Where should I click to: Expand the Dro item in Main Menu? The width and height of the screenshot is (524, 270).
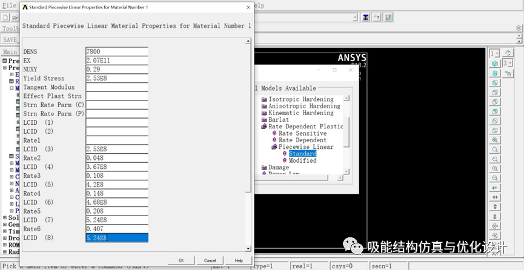tap(5, 239)
